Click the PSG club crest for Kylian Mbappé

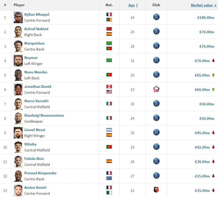[156, 17]
